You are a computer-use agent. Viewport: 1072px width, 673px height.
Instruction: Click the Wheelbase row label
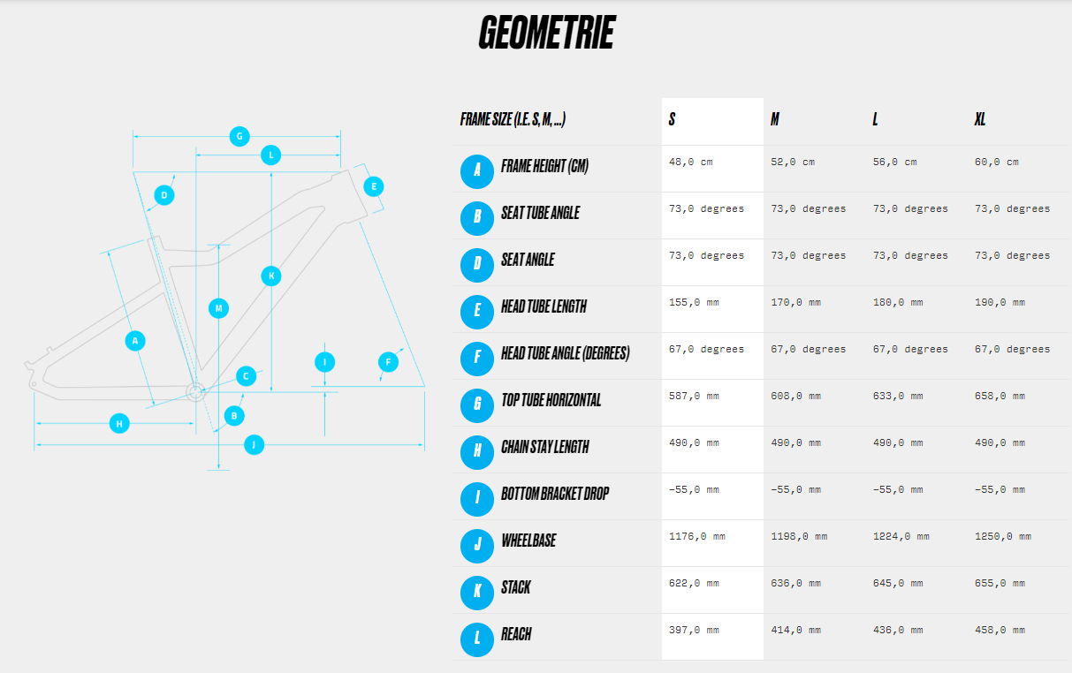[x=528, y=541]
